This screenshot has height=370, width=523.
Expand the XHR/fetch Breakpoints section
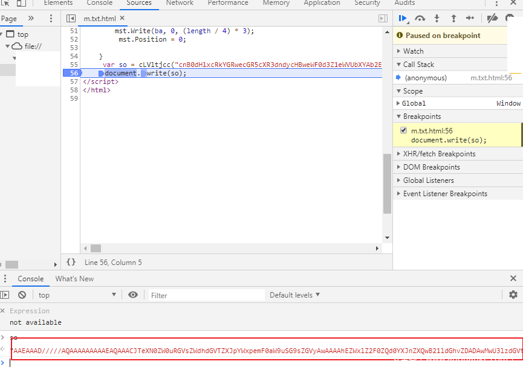439,154
